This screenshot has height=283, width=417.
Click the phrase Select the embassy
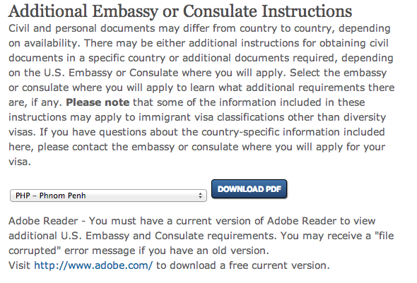point(339,73)
